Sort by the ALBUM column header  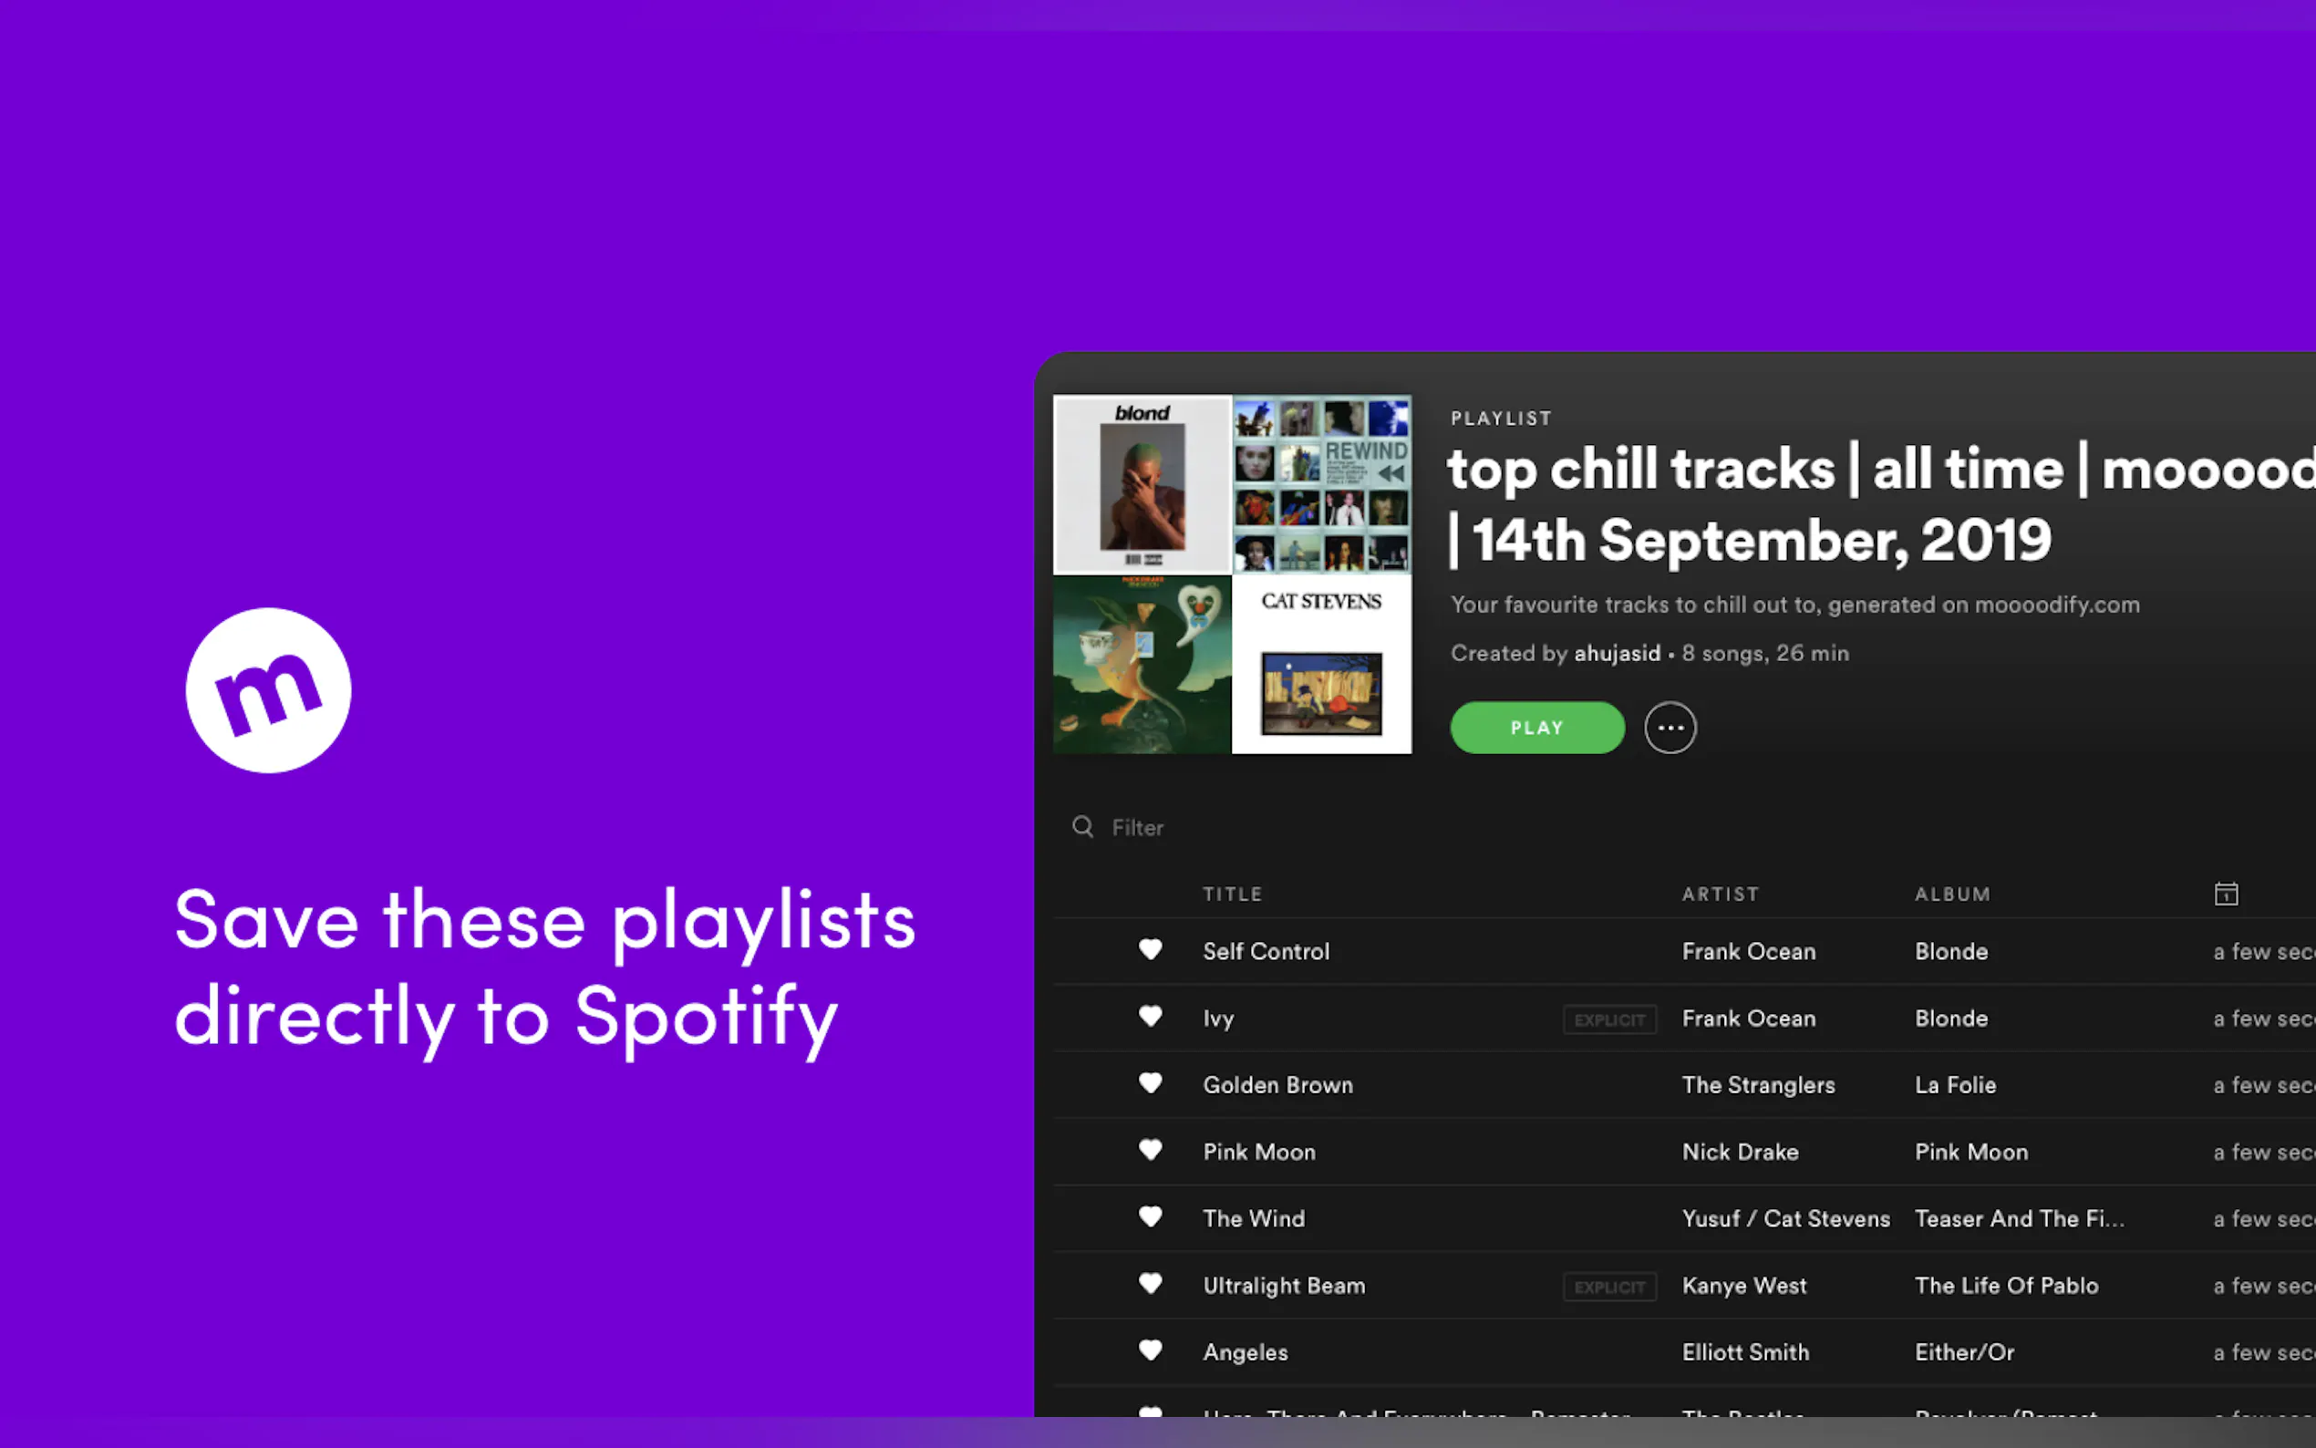click(x=1952, y=895)
